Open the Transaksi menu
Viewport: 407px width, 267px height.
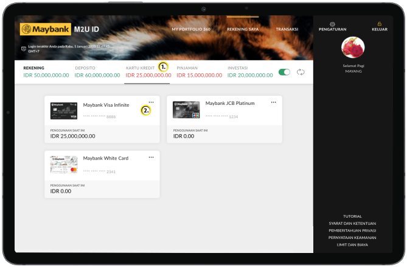[287, 29]
